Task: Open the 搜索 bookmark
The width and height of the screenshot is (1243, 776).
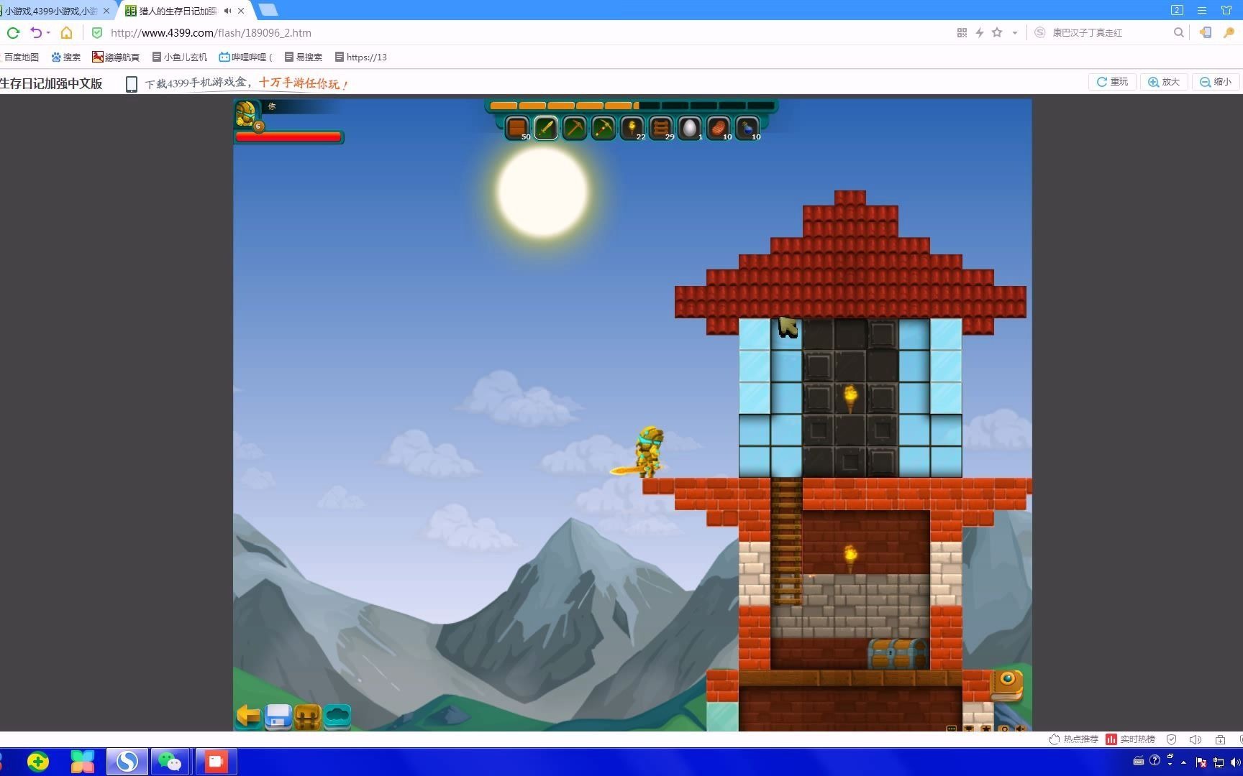Action: 65,57
